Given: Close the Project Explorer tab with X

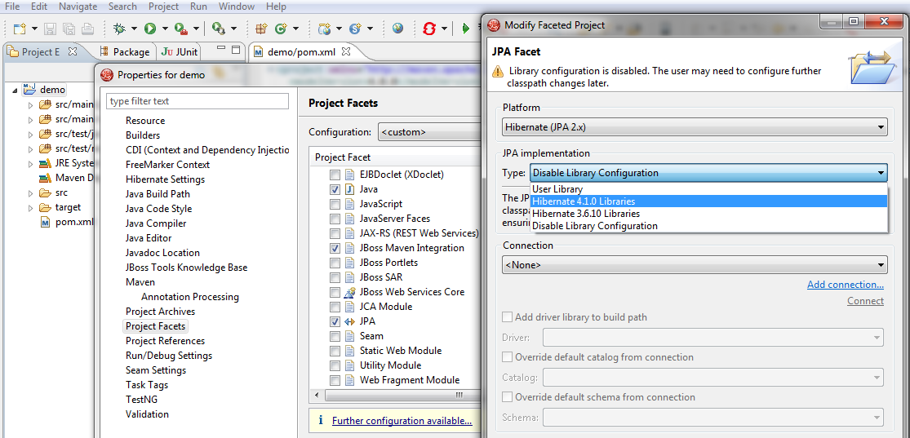Looking at the screenshot, I should (x=73, y=51).
